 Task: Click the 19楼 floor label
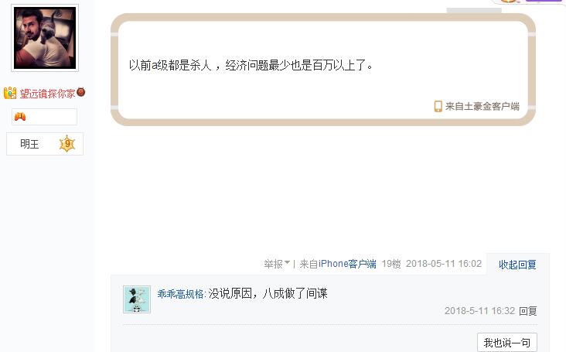(391, 264)
